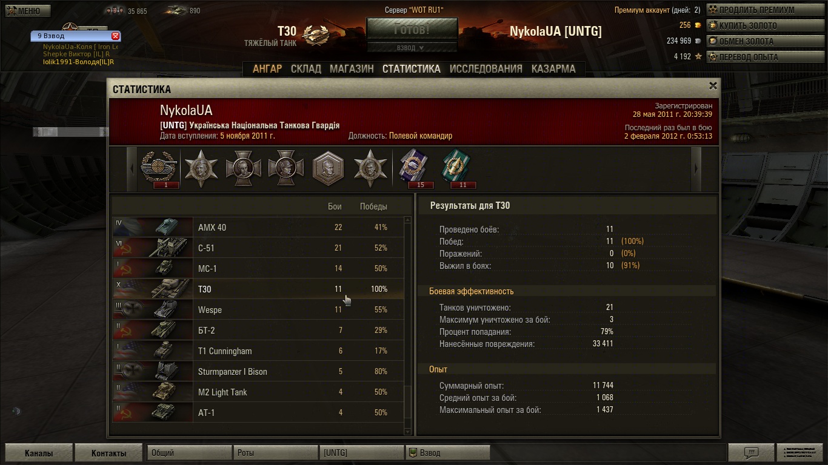Close the platoon window with red X
This screenshot has height=465, width=828.
[x=116, y=36]
